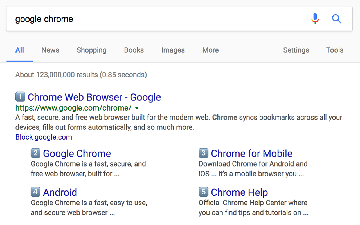Switch to the Images tab
This screenshot has width=360, height=225.
pyautogui.click(x=173, y=50)
